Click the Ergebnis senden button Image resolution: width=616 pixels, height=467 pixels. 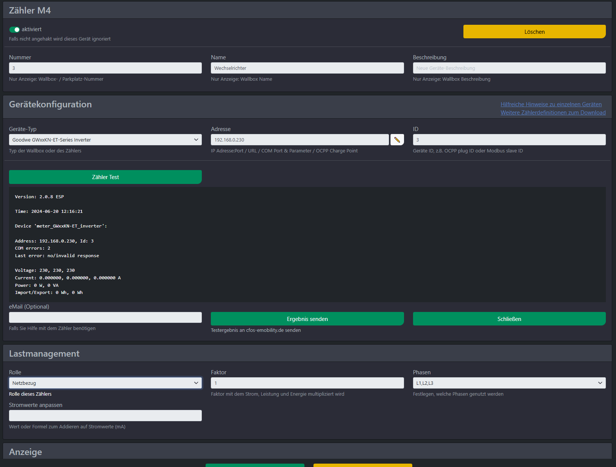click(x=307, y=319)
